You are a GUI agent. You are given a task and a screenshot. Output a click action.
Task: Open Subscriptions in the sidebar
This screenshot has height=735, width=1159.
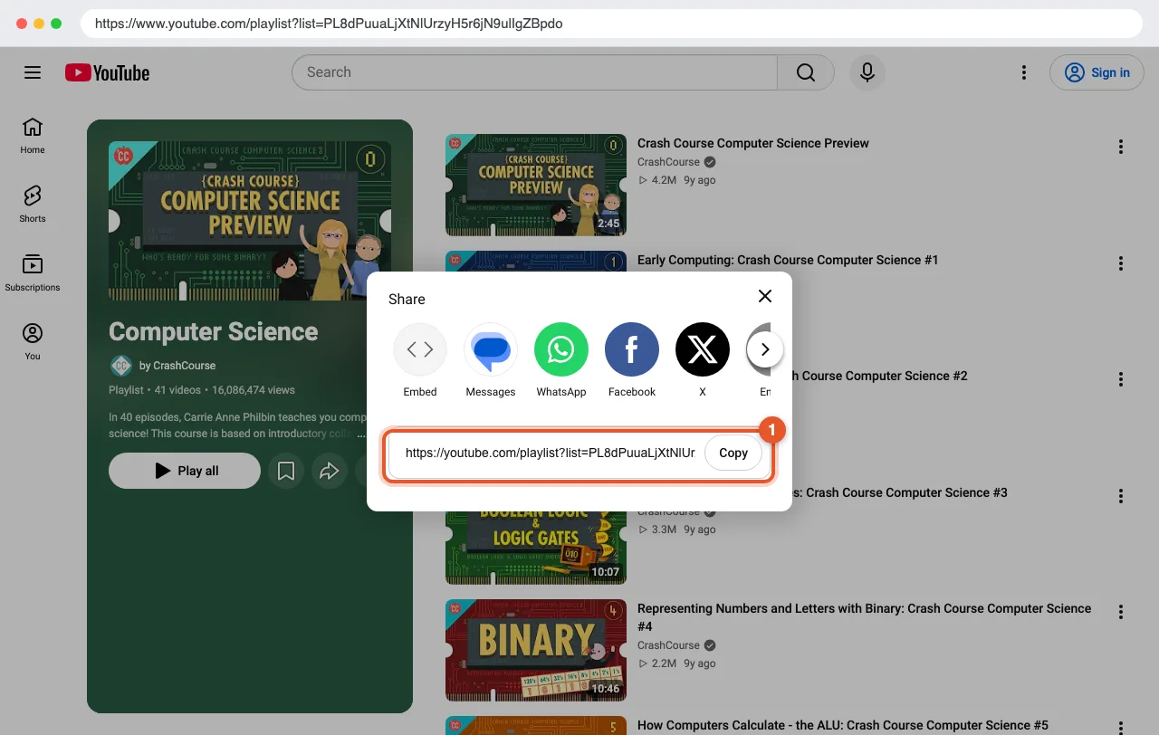click(x=33, y=273)
